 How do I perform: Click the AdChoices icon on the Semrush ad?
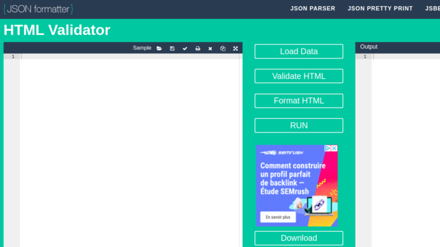point(327,148)
